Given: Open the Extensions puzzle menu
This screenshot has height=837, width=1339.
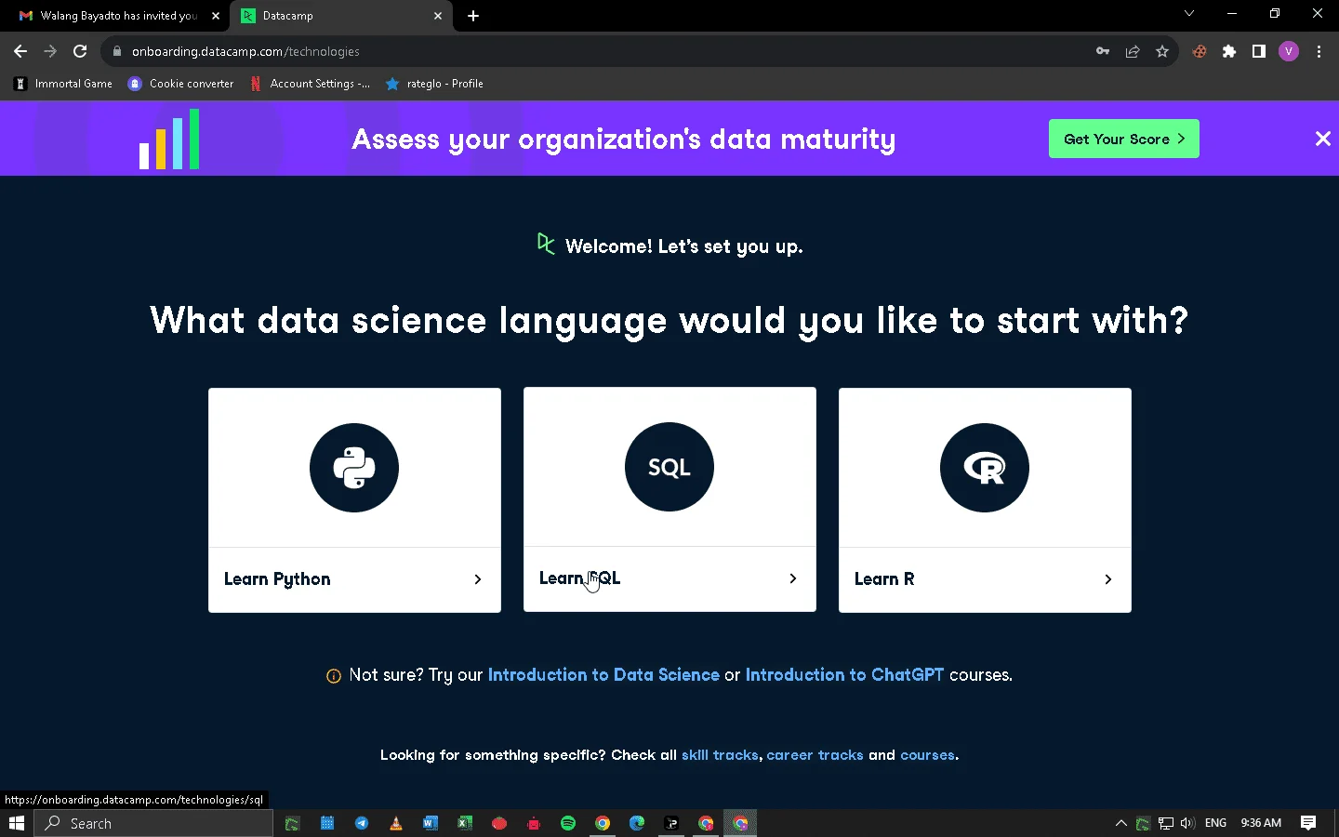Looking at the screenshot, I should click(1229, 51).
